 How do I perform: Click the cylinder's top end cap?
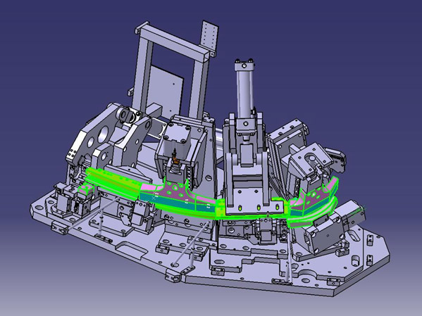pos(244,65)
